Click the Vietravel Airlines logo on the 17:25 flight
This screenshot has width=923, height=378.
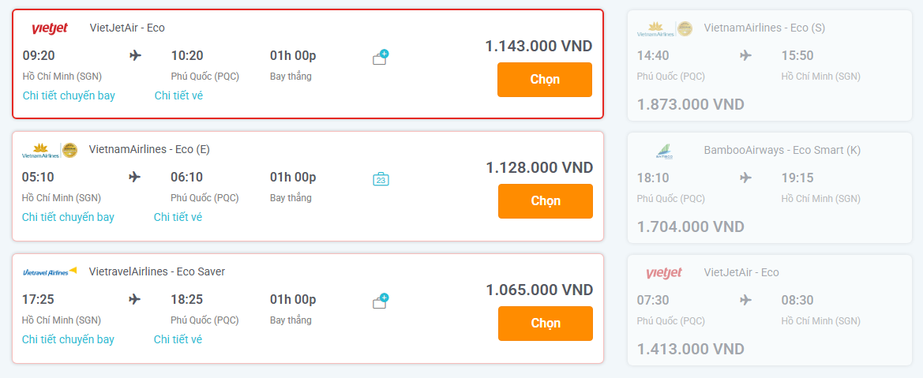click(50, 271)
